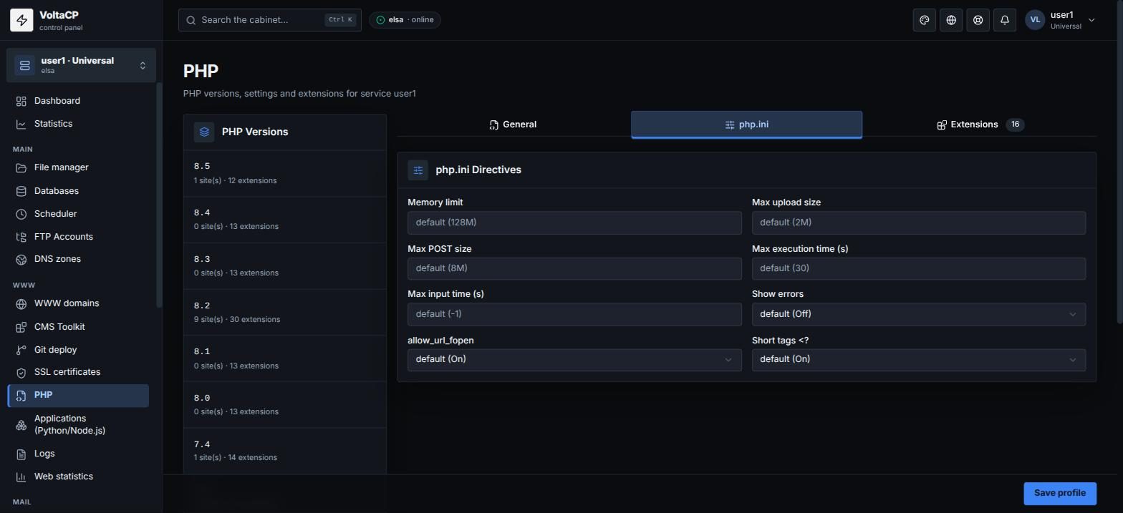Select the php.ini tab
This screenshot has width=1123, height=513.
coord(746,124)
